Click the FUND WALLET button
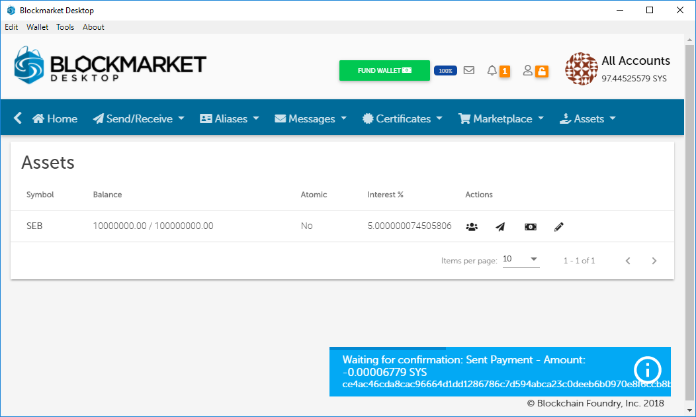This screenshot has width=696, height=417. coord(384,71)
